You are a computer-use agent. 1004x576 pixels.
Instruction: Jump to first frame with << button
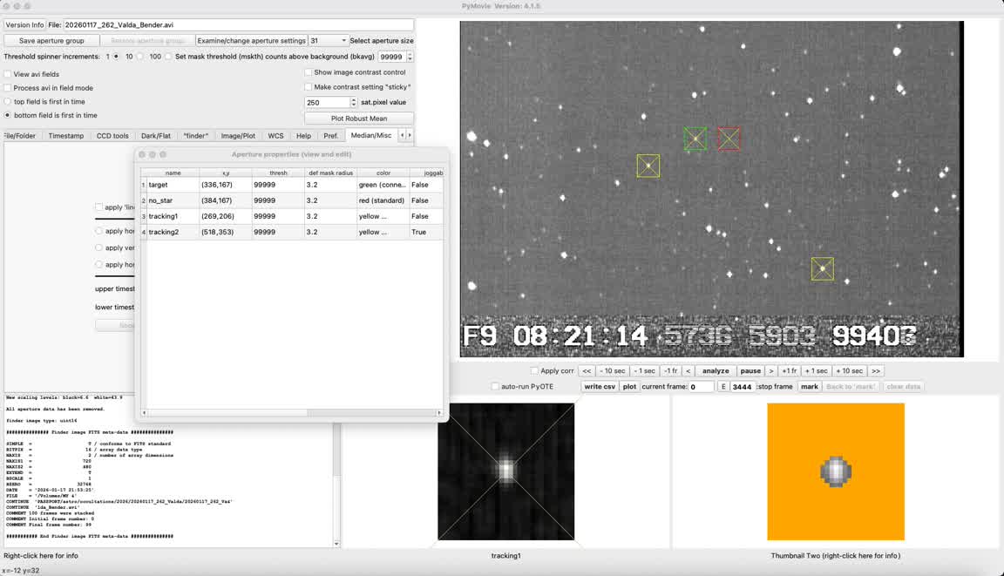pos(587,371)
